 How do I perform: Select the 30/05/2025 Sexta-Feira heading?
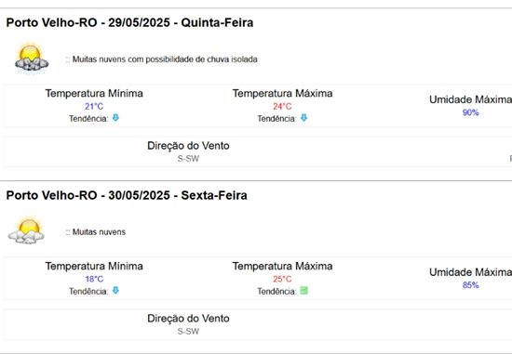point(127,195)
